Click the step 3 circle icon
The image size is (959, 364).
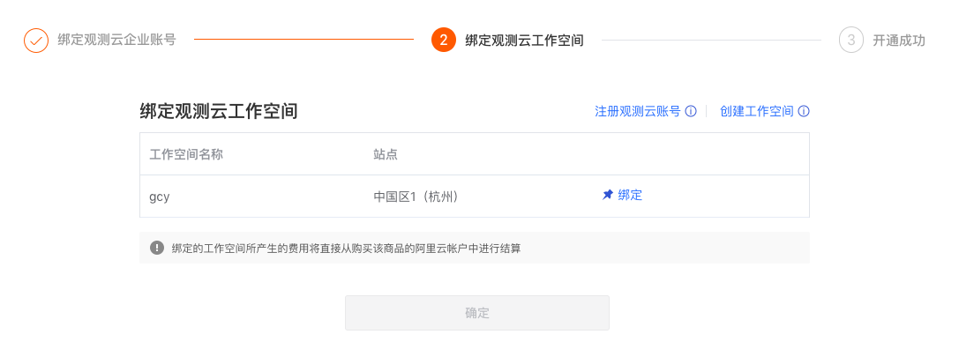[x=850, y=41]
